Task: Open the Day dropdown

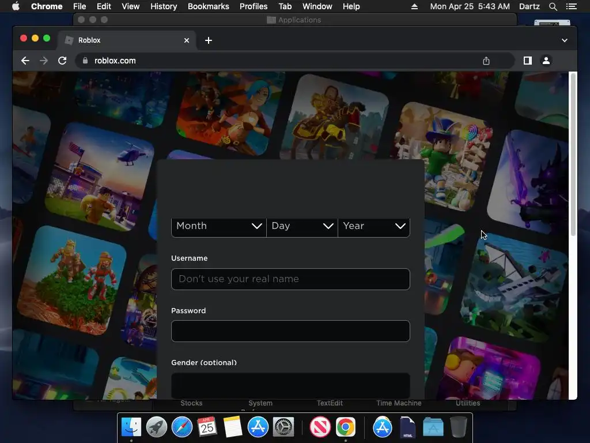Action: pos(302,226)
